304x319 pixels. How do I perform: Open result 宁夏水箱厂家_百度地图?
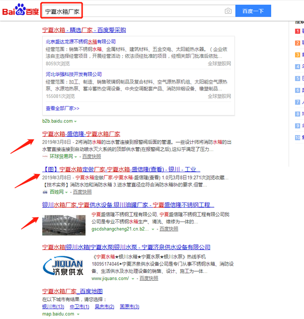click(72, 291)
